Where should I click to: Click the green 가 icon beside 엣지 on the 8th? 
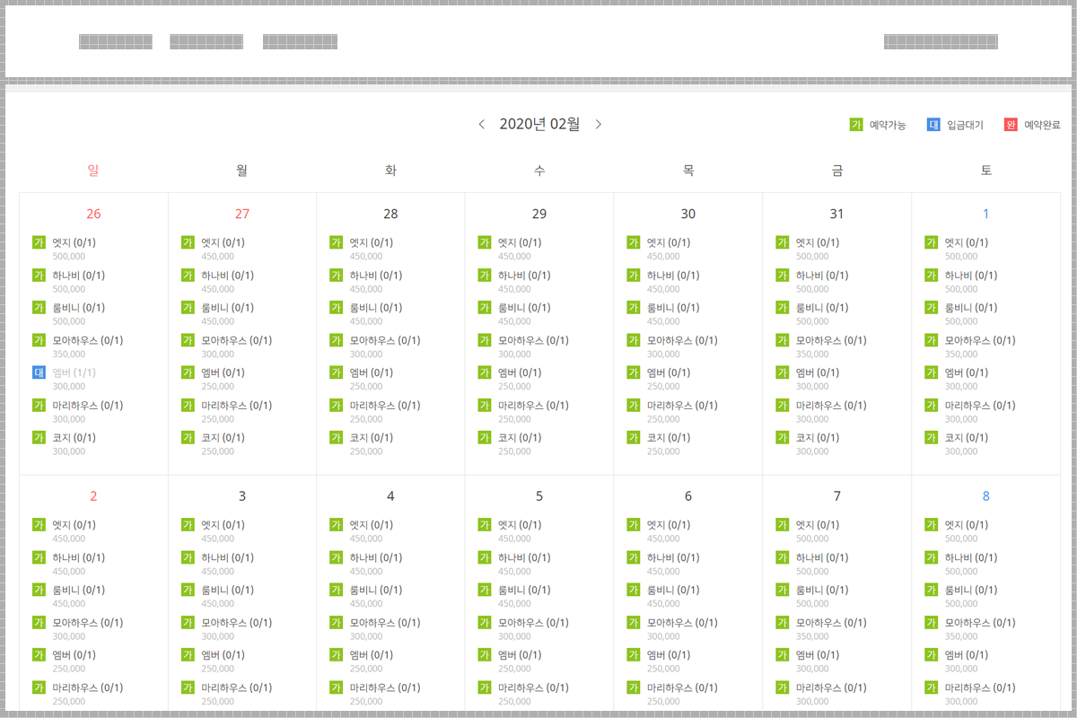pos(931,524)
